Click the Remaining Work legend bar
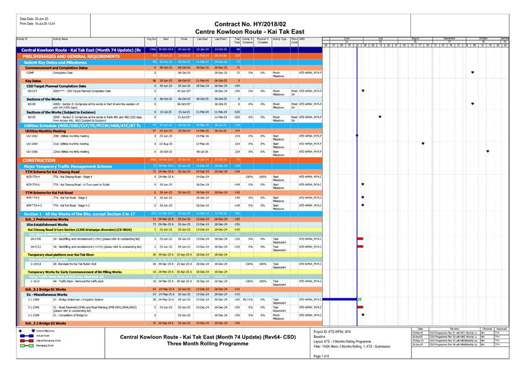This screenshot has height=368, width=520. coord(24,344)
